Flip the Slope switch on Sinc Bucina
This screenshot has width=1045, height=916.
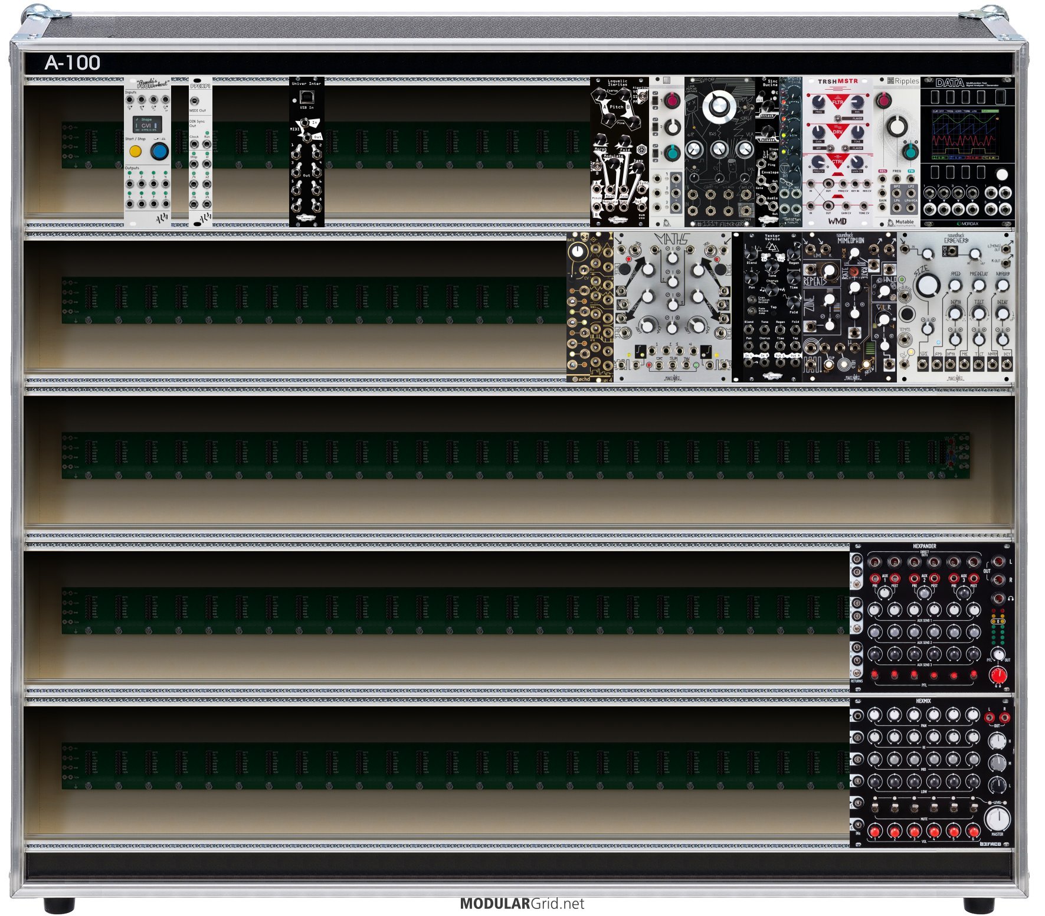coord(772,156)
